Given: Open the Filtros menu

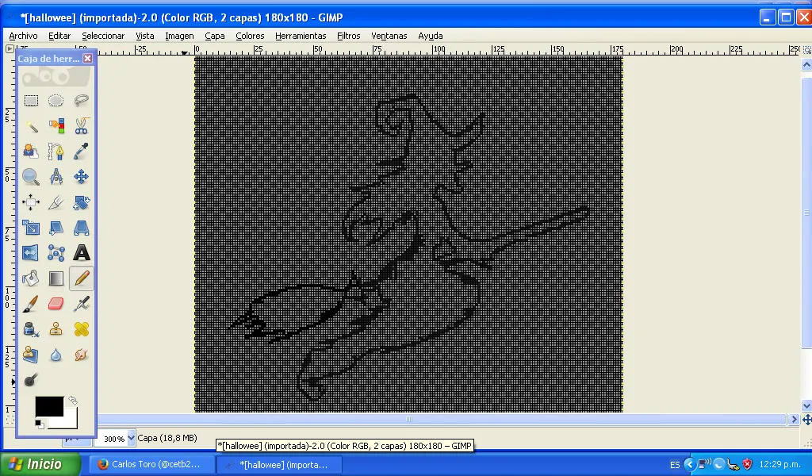Looking at the screenshot, I should [x=349, y=36].
